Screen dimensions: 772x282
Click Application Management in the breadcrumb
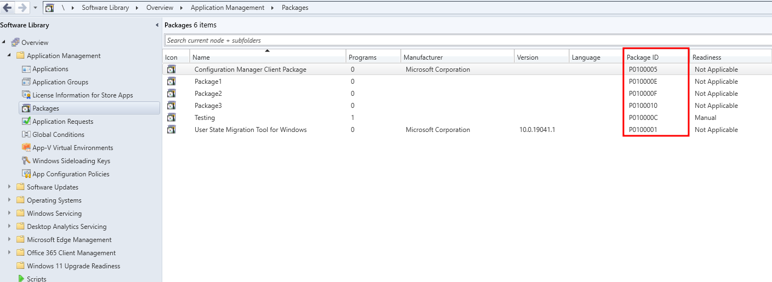[x=228, y=8]
